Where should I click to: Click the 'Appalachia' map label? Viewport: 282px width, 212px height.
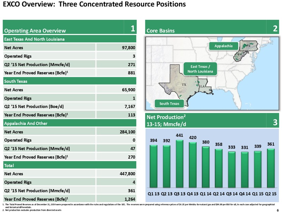[223, 46]
